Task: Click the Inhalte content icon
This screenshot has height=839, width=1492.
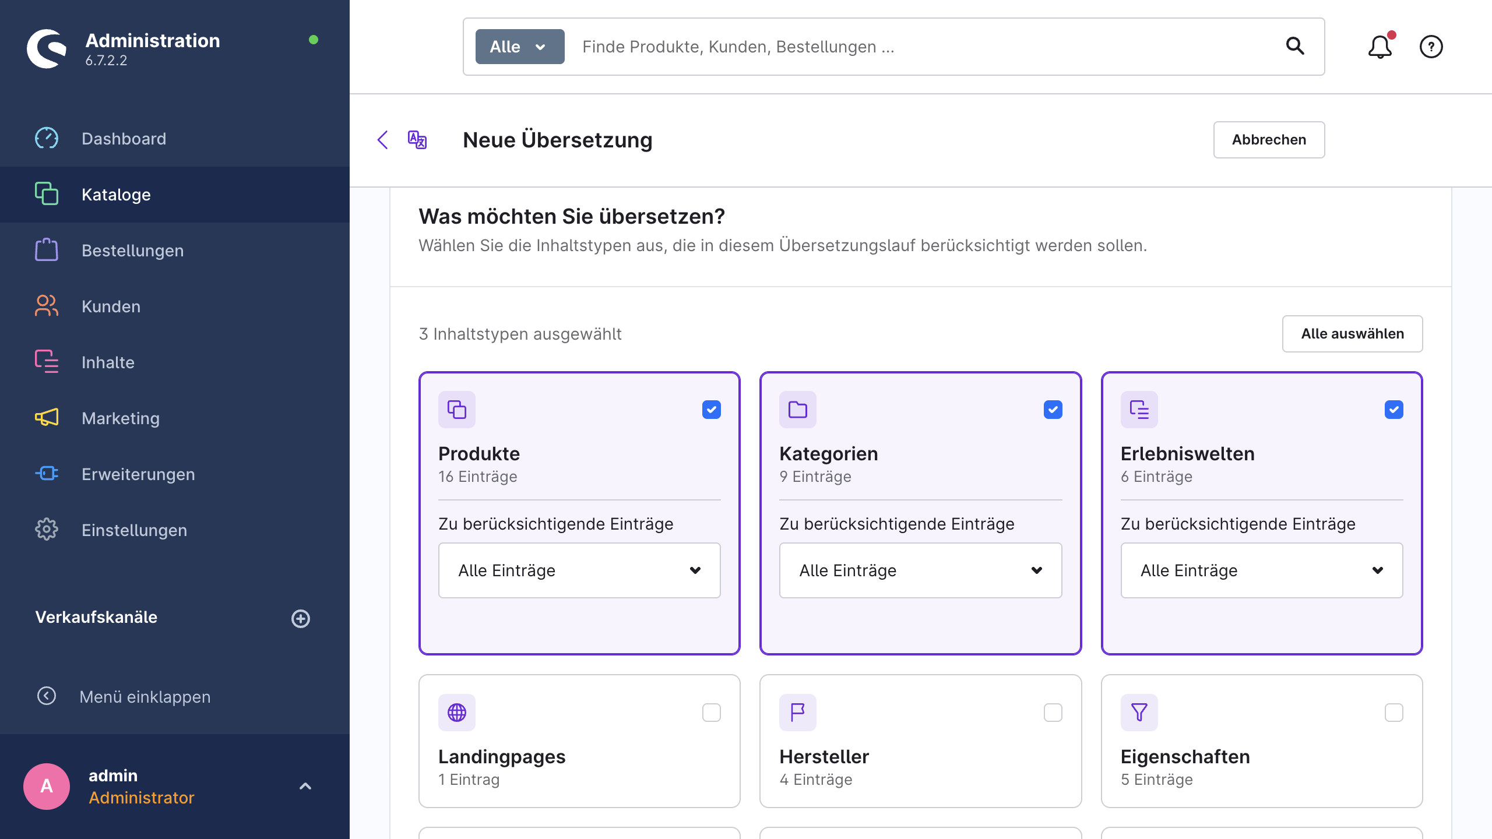Action: coord(47,362)
